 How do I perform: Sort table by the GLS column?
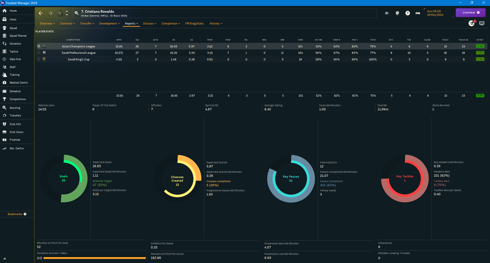tap(137, 40)
